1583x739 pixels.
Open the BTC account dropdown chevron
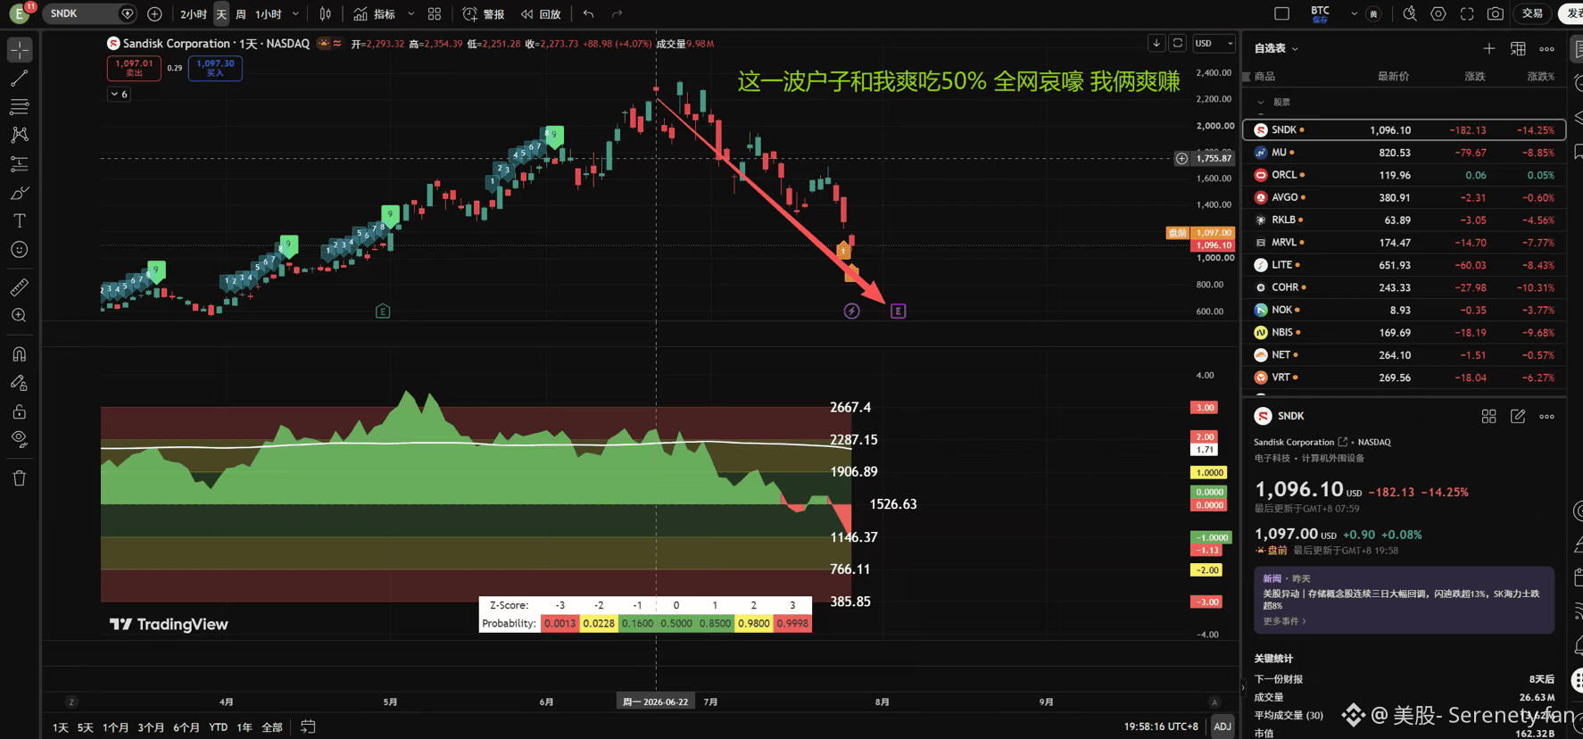(x=1354, y=13)
